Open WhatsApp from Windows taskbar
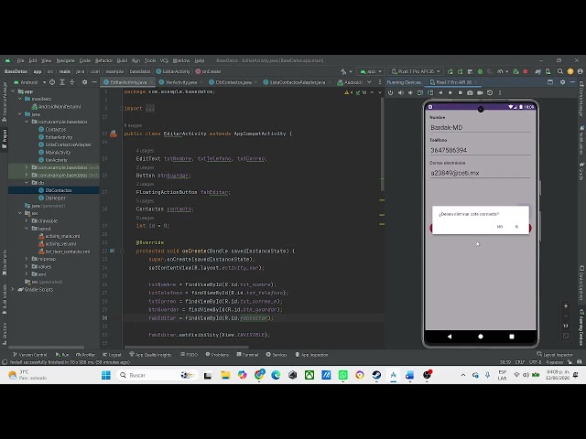The height and width of the screenshot is (439, 586). click(x=342, y=375)
